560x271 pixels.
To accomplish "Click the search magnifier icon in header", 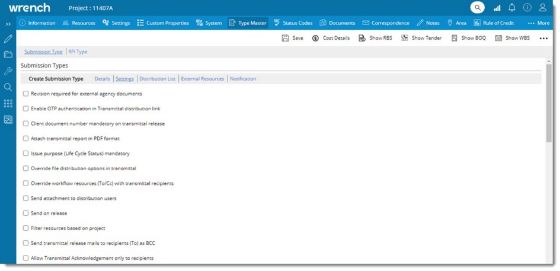I will click(x=478, y=8).
